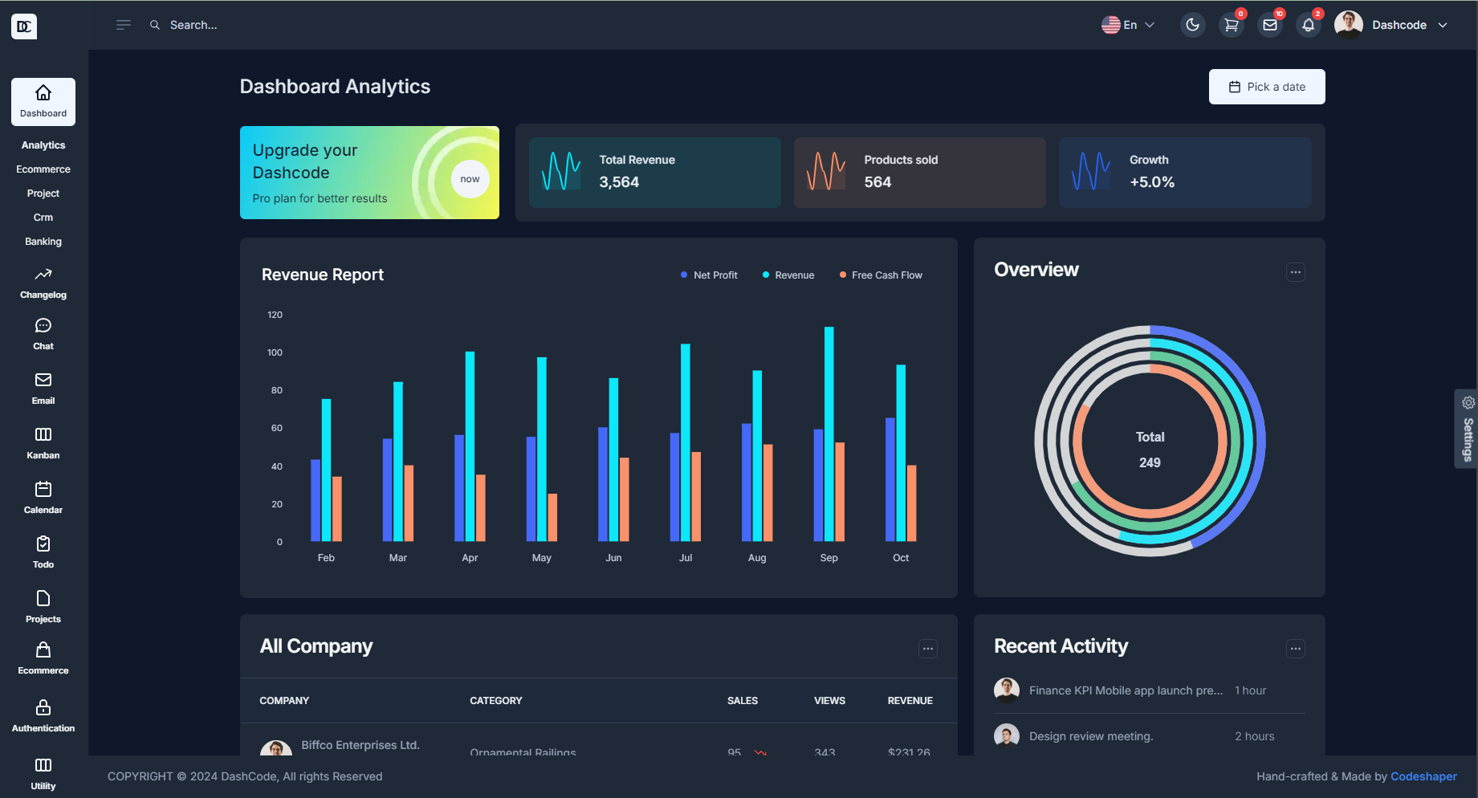The height and width of the screenshot is (798, 1478).
Task: Click the Search input field
Action: coord(193,25)
